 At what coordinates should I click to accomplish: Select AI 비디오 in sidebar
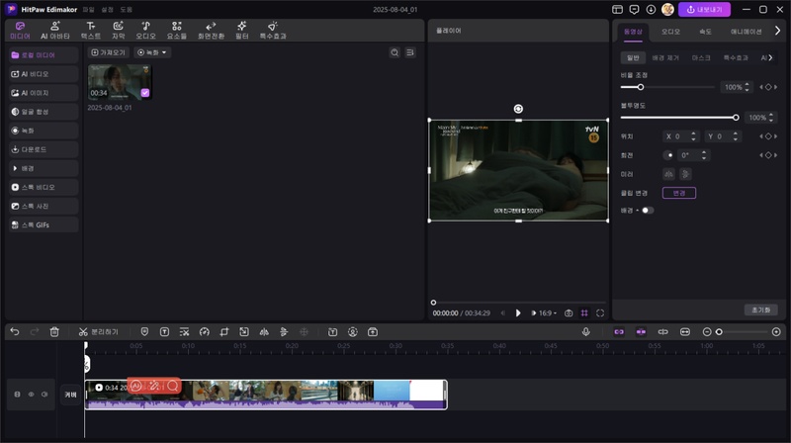coord(44,74)
